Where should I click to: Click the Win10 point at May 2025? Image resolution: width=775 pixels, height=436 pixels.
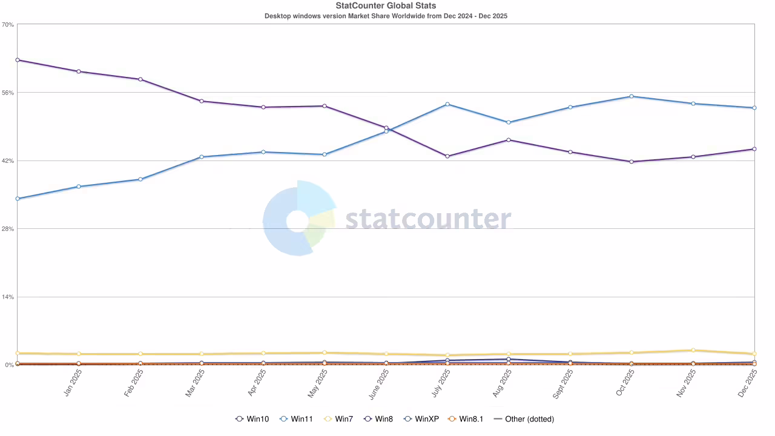tap(325, 106)
